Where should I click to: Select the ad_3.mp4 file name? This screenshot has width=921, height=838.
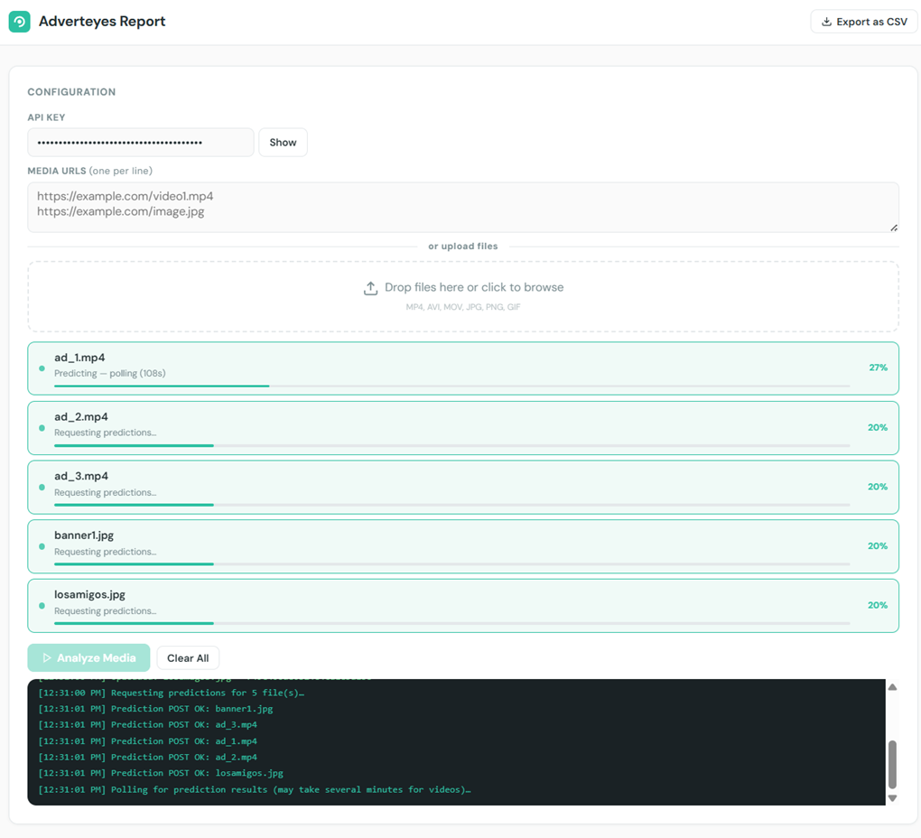(81, 476)
